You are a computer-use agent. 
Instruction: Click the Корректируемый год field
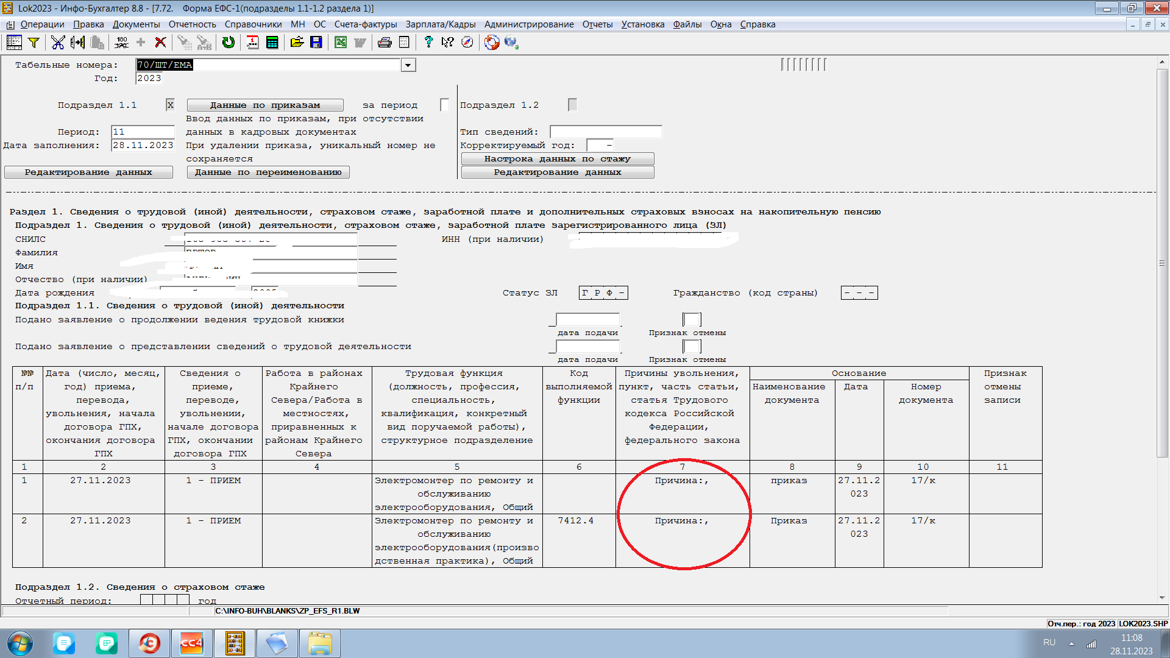600,145
